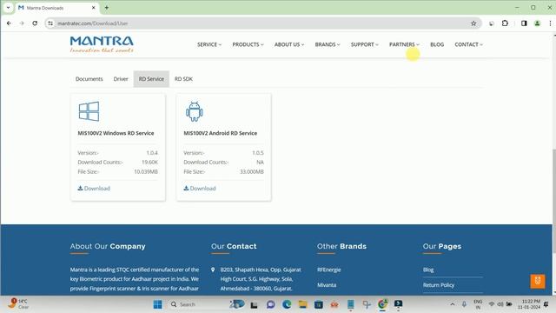Expand the CONTACT menu

pos(469,44)
